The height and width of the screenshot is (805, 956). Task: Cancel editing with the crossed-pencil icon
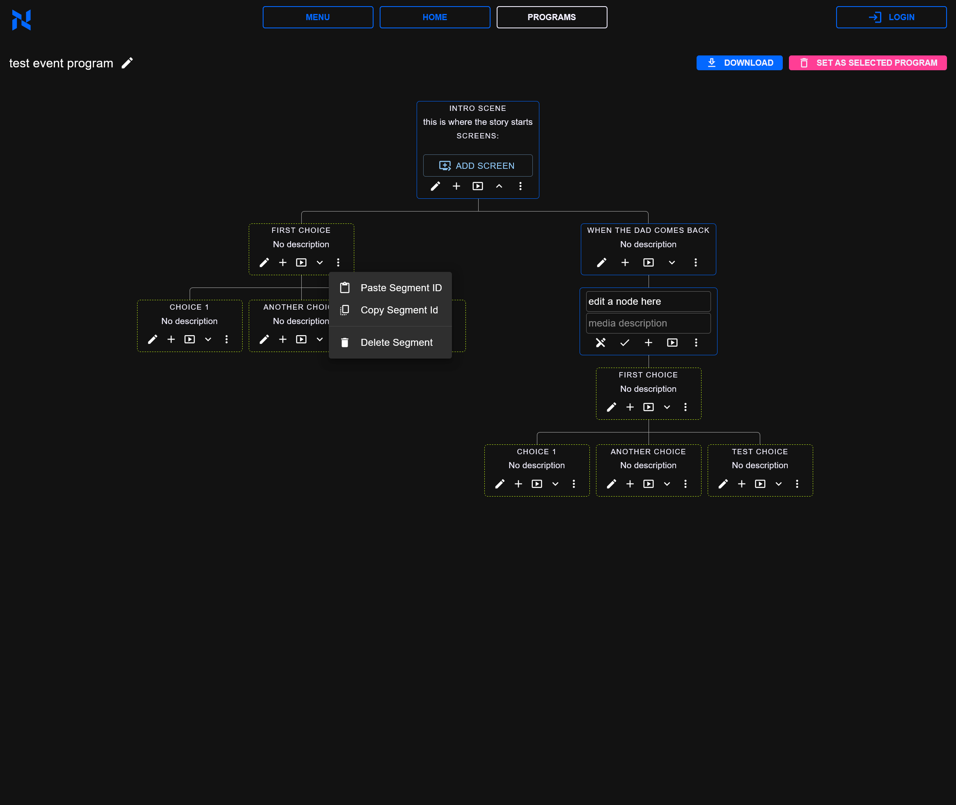coord(601,343)
